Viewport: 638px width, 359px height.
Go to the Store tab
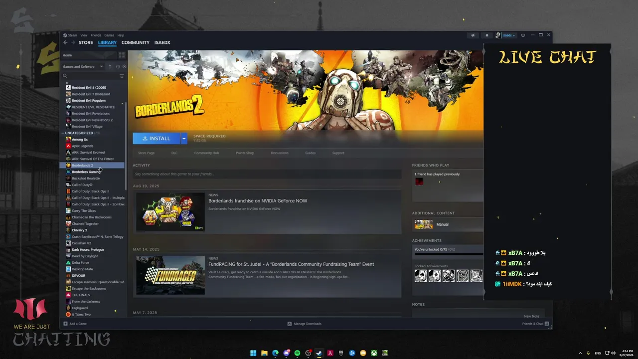tap(86, 43)
